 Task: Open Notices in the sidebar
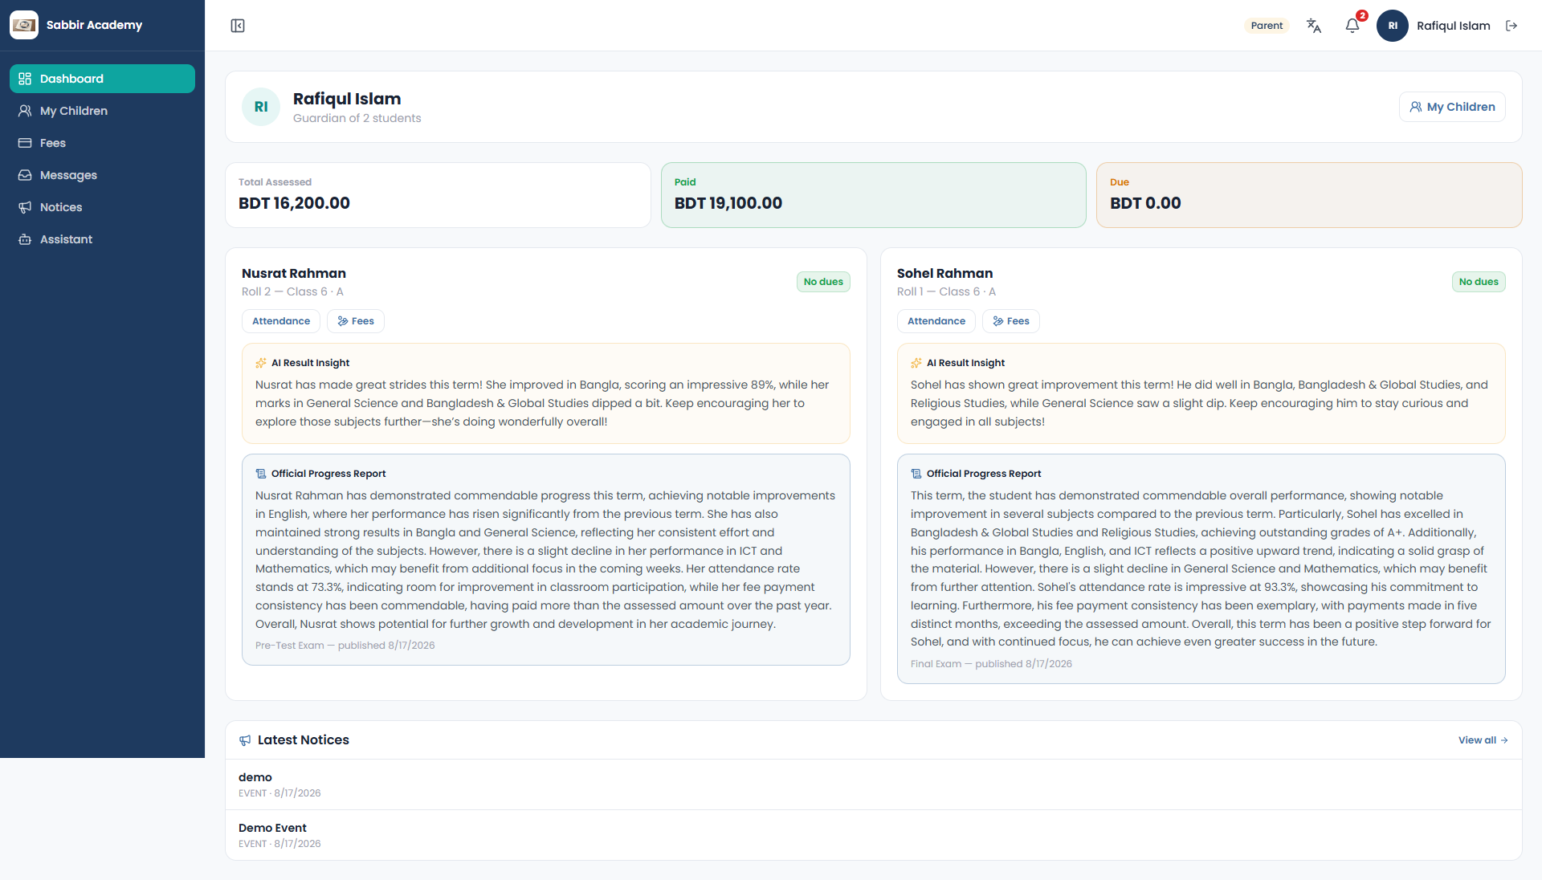(102, 207)
